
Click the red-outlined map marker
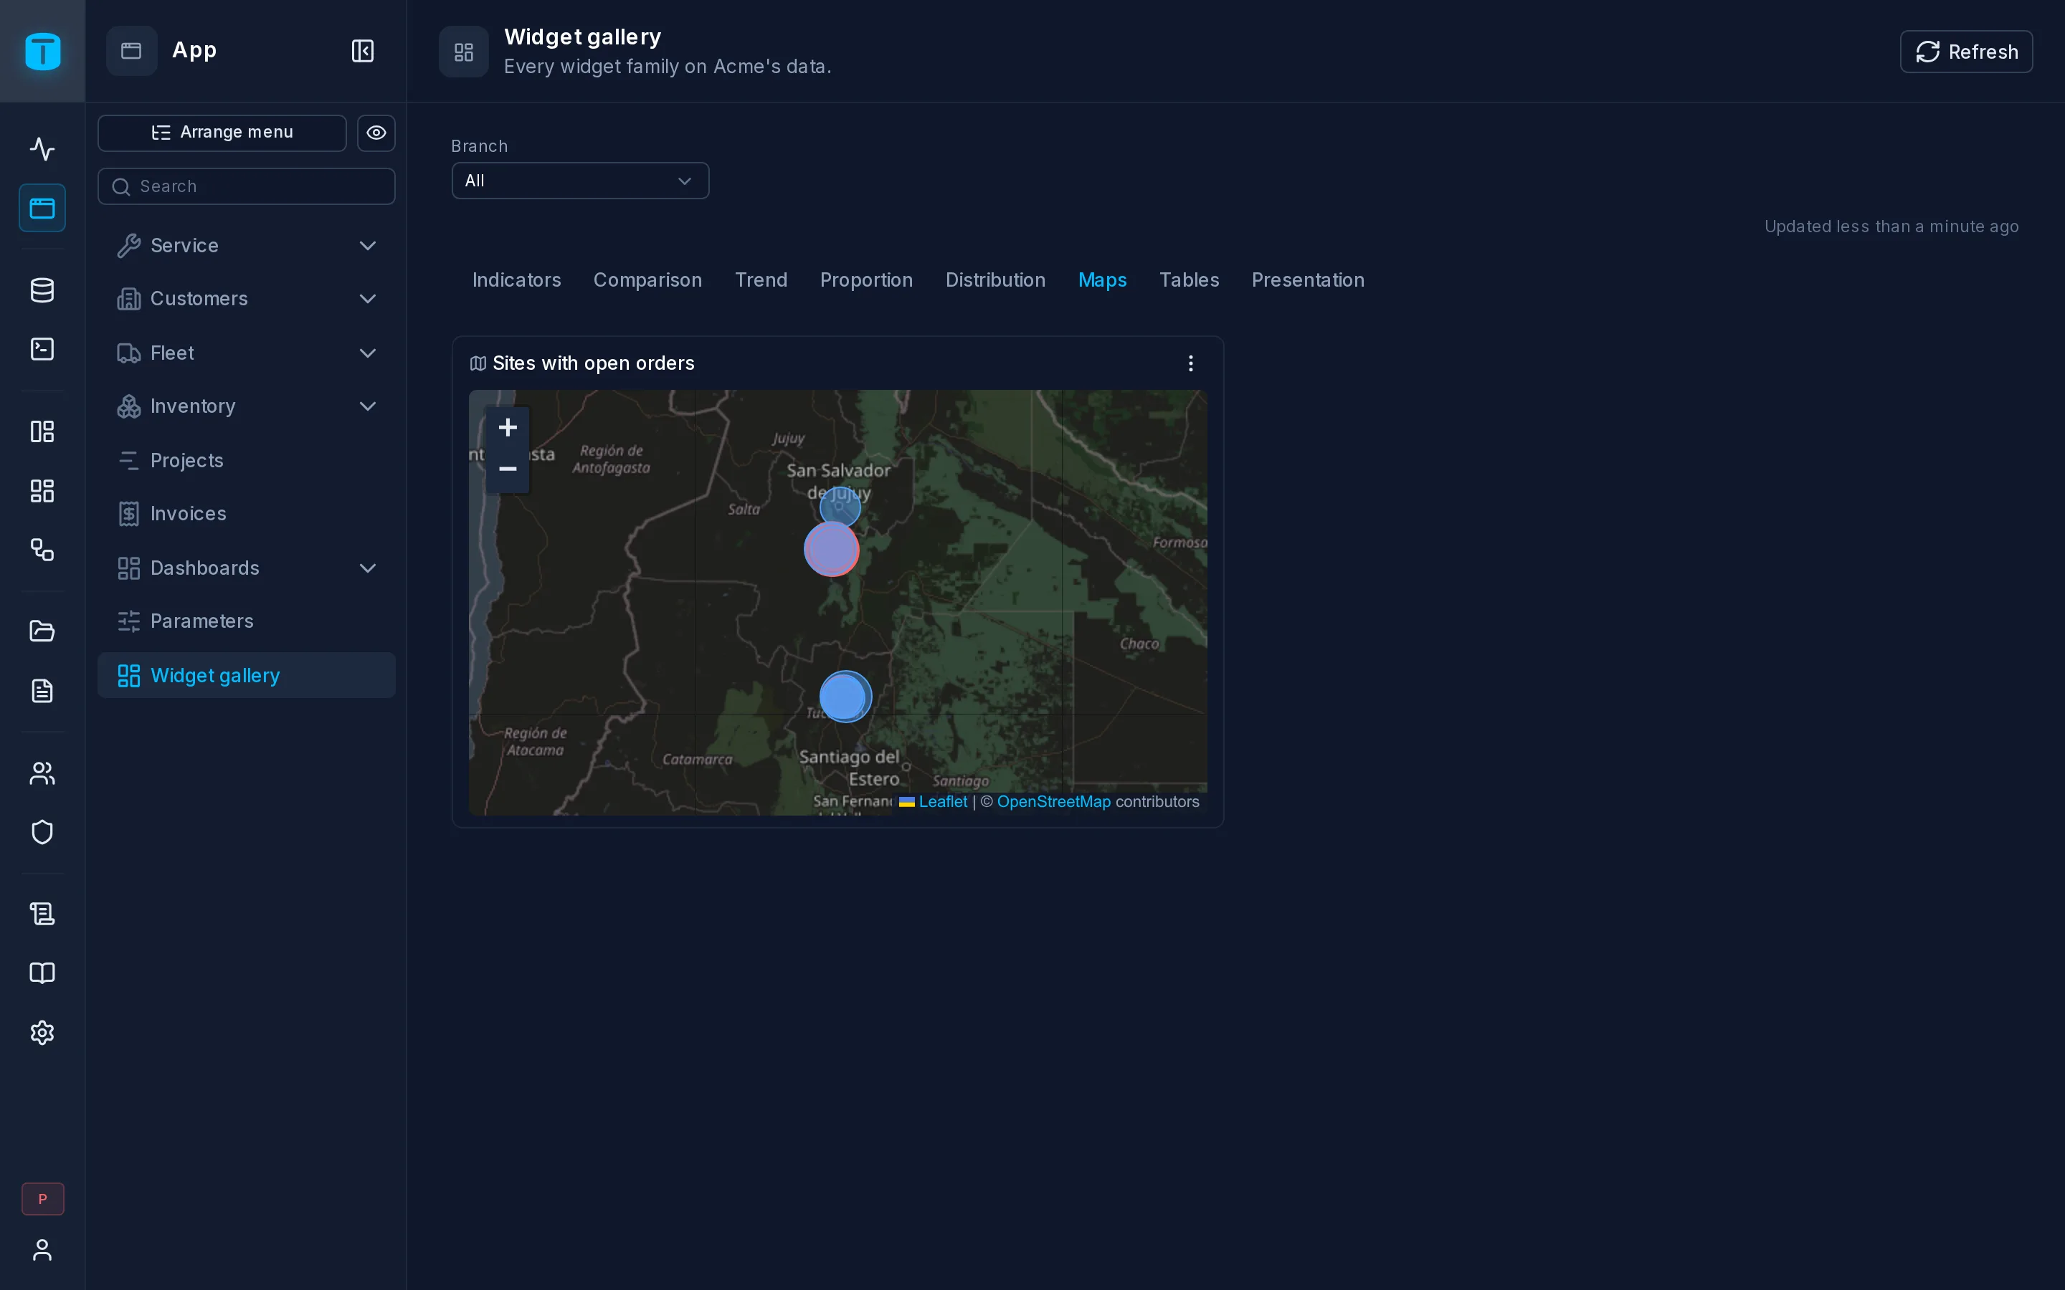pos(831,550)
